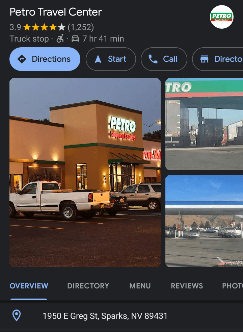
Task: Click the storefront icon in Directory chip
Action: tap(204, 59)
